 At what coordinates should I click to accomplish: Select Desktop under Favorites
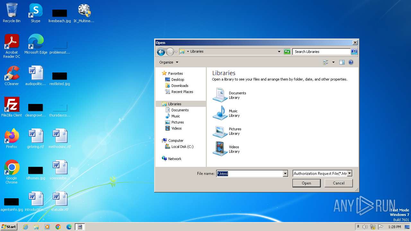tap(174, 80)
